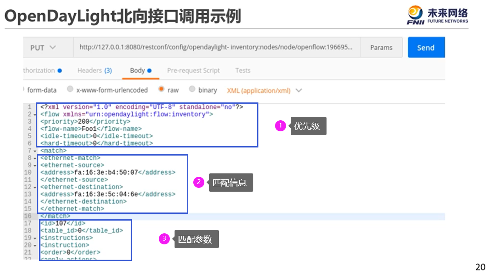
Task: Open the Pre-request Script tab
Action: (193, 71)
